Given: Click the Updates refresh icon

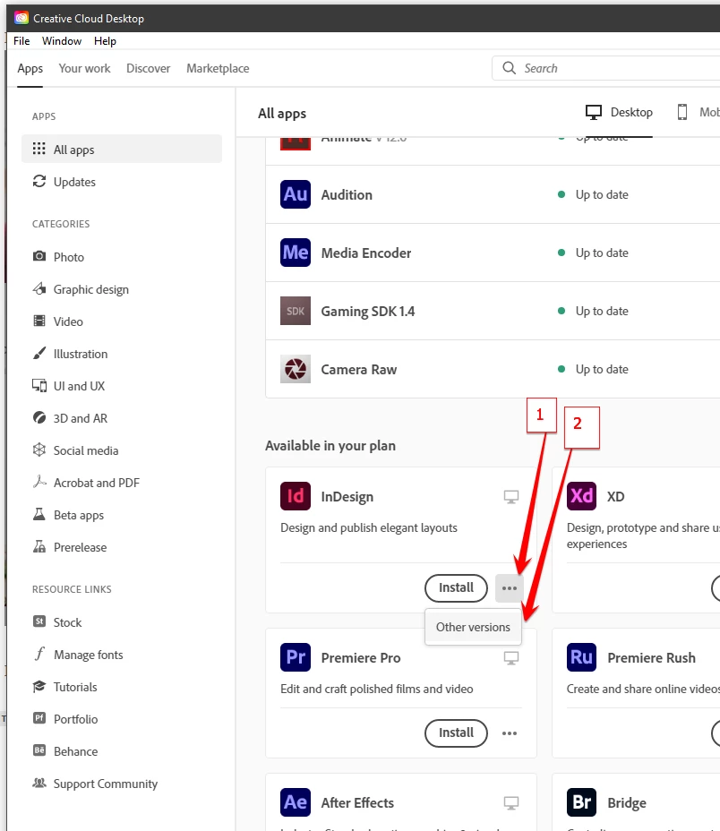Looking at the screenshot, I should coord(39,181).
